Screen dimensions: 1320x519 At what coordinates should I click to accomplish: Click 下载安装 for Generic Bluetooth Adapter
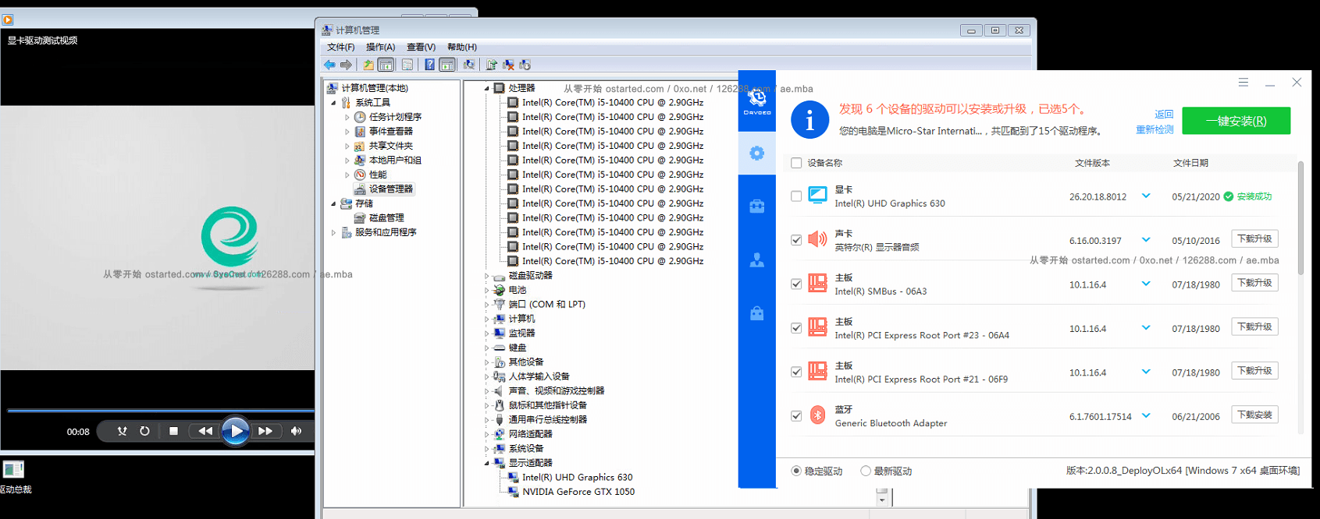1254,415
